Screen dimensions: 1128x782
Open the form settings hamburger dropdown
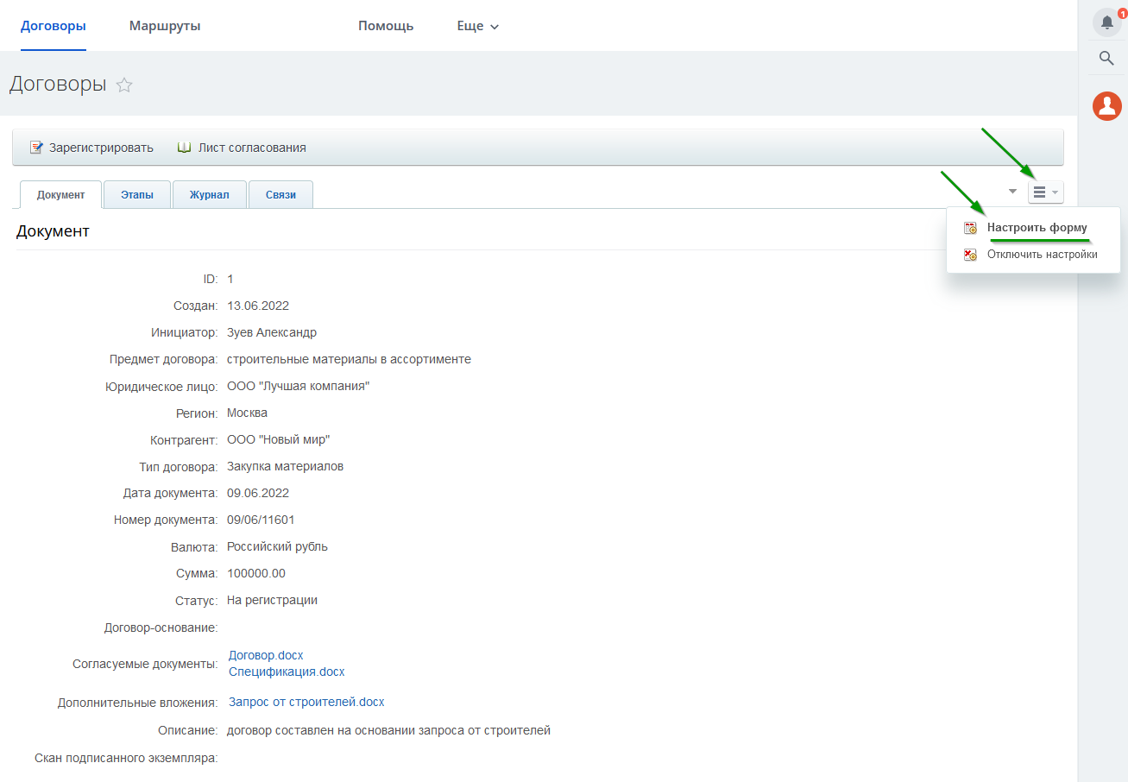tap(1045, 192)
